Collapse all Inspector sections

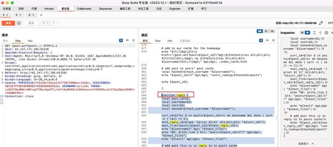(320, 33)
